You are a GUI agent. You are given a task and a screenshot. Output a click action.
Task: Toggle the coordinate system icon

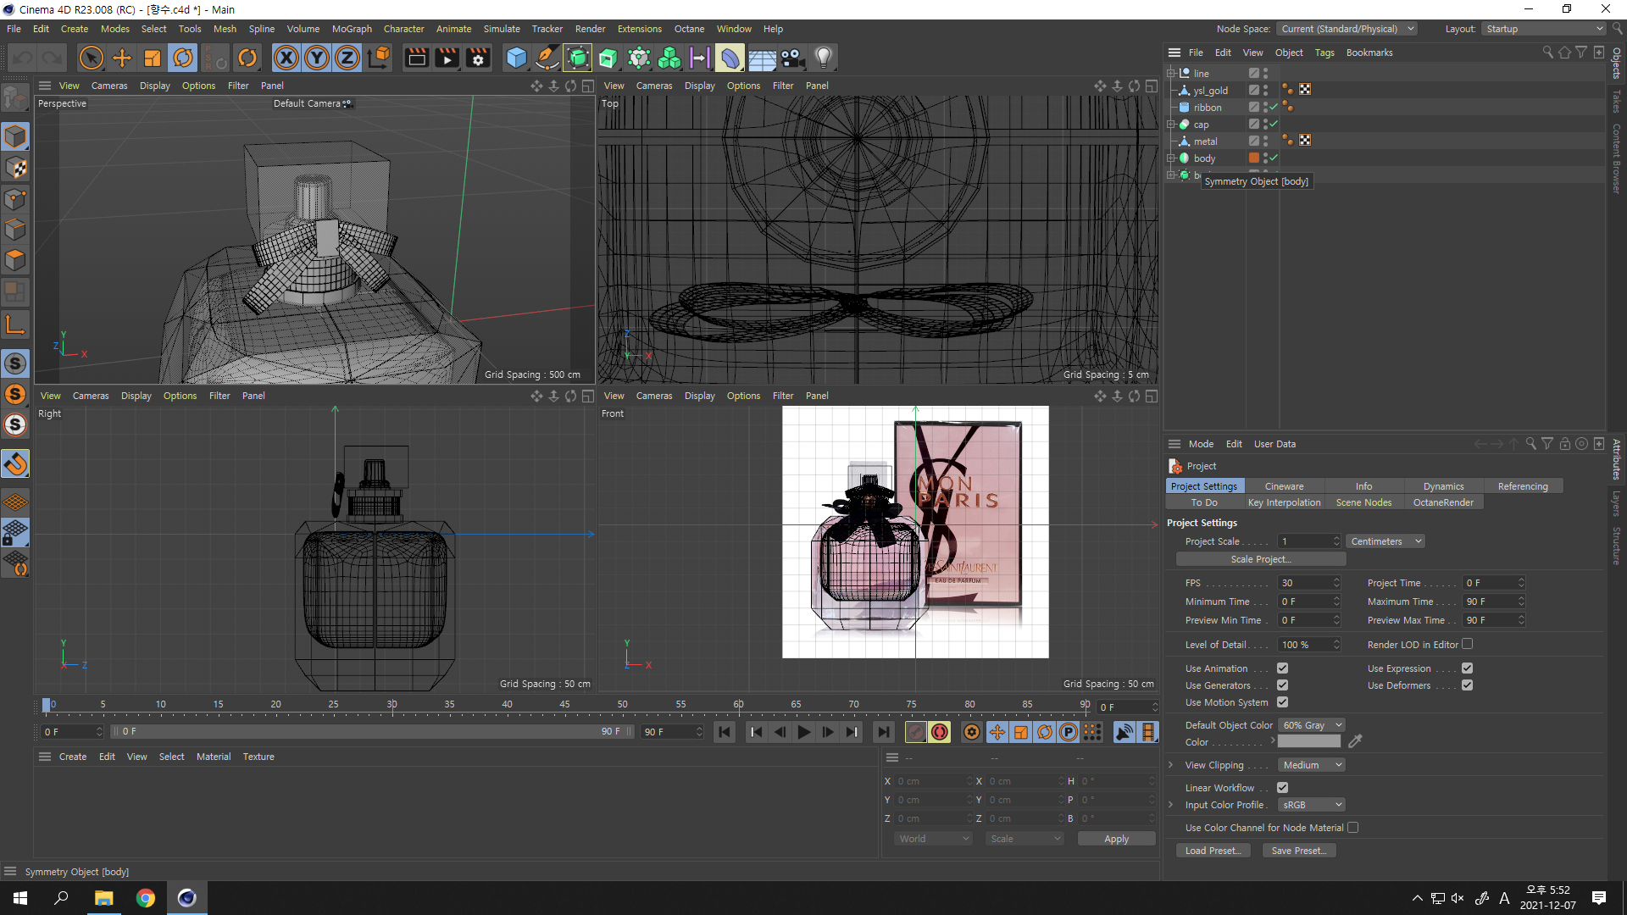click(380, 58)
